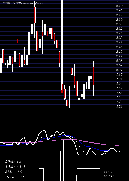The width and height of the screenshot is (129, 181).
Task: Click the 2.39 price axis label
Action: tap(119, 19)
